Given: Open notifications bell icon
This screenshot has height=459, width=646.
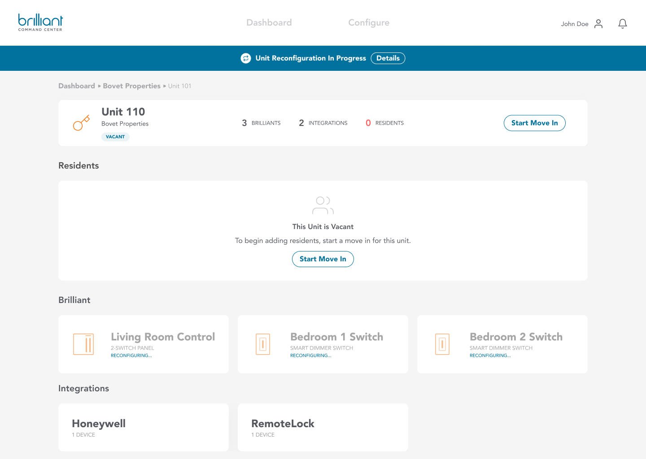Looking at the screenshot, I should coord(622,24).
